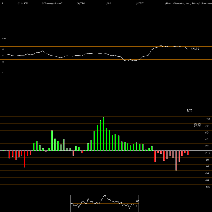Click the MR axis label 100
The image size is (212, 212).
point(207,119)
